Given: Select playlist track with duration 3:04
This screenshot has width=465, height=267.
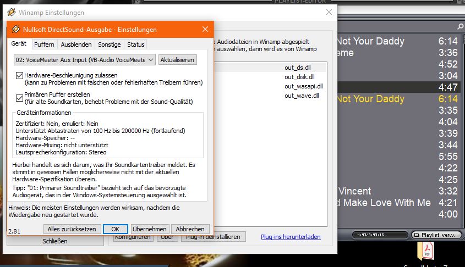Looking at the screenshot, I should tap(399, 75).
